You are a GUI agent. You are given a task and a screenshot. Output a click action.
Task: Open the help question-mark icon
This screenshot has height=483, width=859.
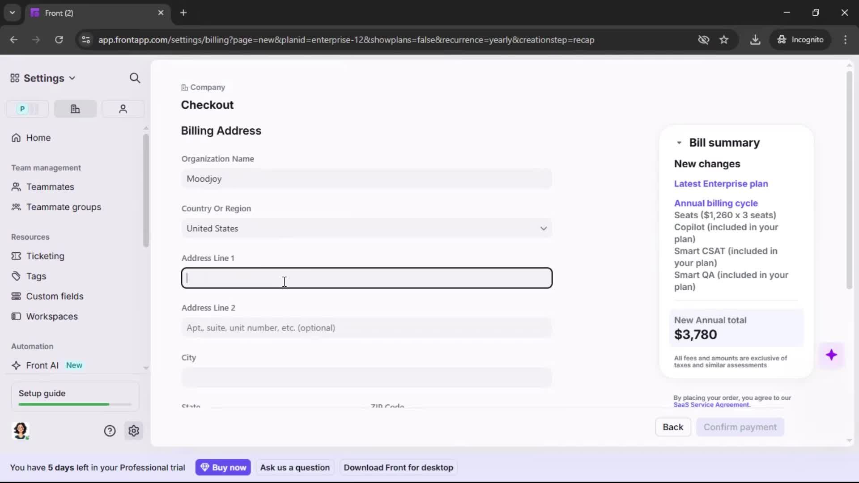[x=110, y=431]
